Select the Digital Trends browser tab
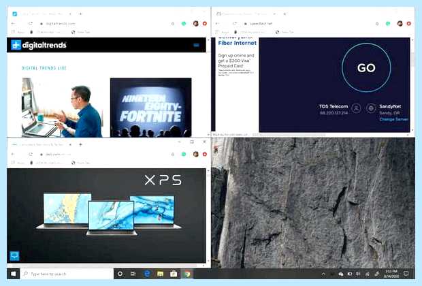 click(x=42, y=14)
